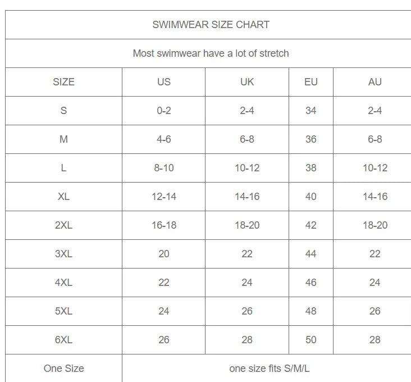The width and height of the screenshot is (411, 382).
Task: Click the 6XL size row label
Action: tap(63, 340)
